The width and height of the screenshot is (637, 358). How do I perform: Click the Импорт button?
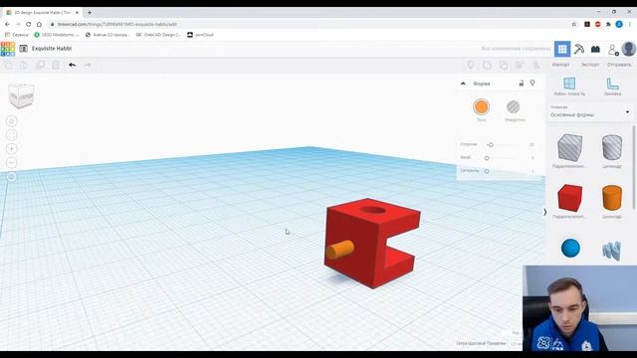560,65
